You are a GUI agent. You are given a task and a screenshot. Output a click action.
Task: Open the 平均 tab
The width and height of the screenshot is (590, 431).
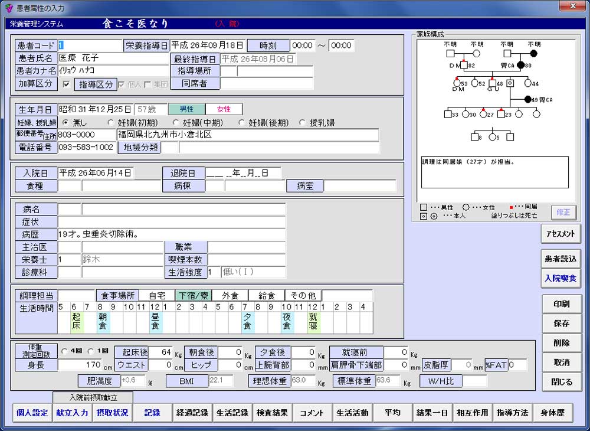pos(392,413)
